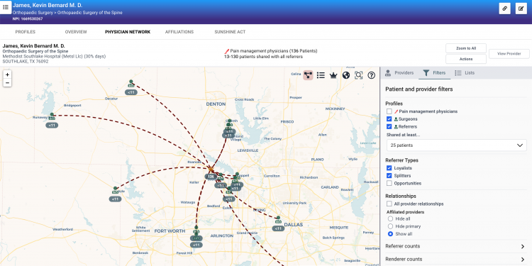The image size is (532, 266).
Task: Click the Zoom to All button
Action: tap(466, 48)
